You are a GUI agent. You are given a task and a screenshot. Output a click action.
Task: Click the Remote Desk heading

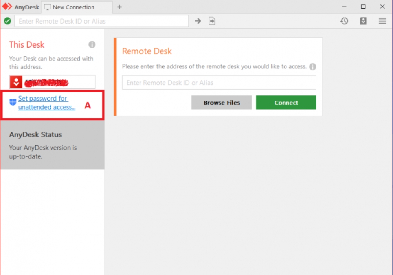(x=147, y=51)
